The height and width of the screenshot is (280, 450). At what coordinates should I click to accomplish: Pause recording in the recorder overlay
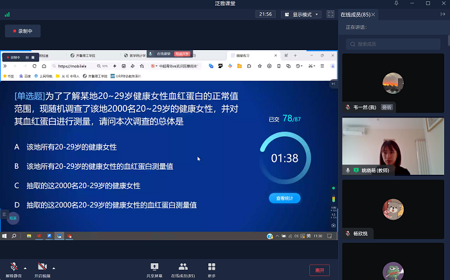(27, 57)
